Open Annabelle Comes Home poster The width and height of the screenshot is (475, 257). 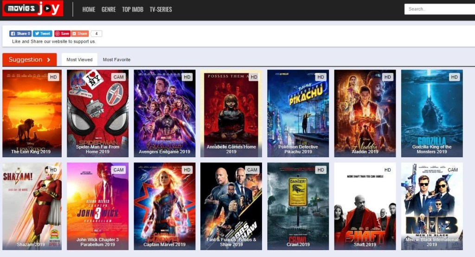click(231, 113)
